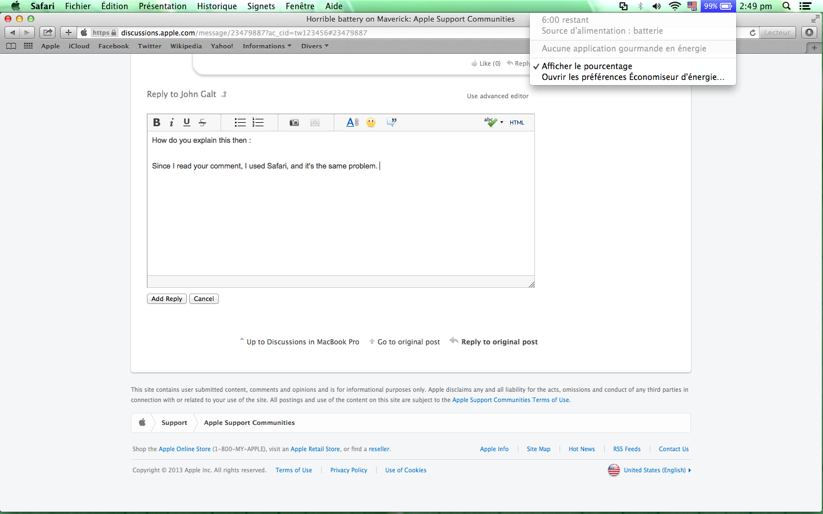Insert a numbered list
823x514 pixels.
(258, 122)
